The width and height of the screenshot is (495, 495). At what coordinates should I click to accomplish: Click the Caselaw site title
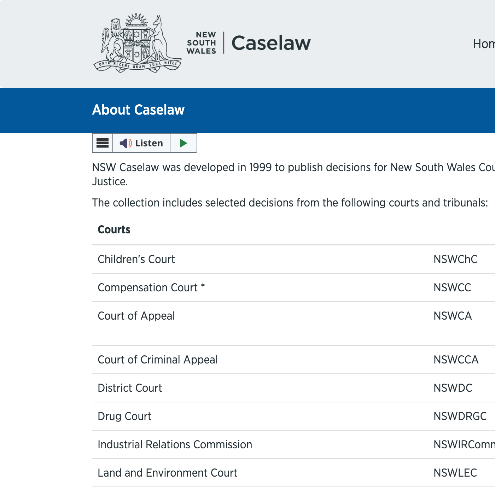pos(271,43)
